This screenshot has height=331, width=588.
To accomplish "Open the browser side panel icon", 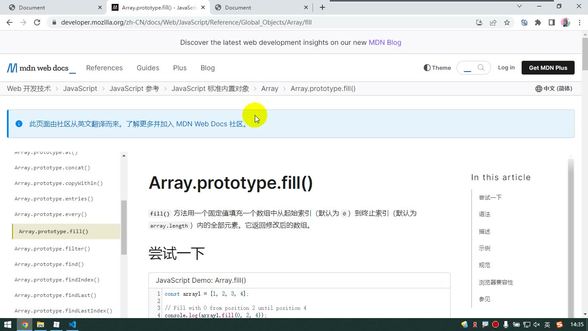I will click(x=552, y=22).
